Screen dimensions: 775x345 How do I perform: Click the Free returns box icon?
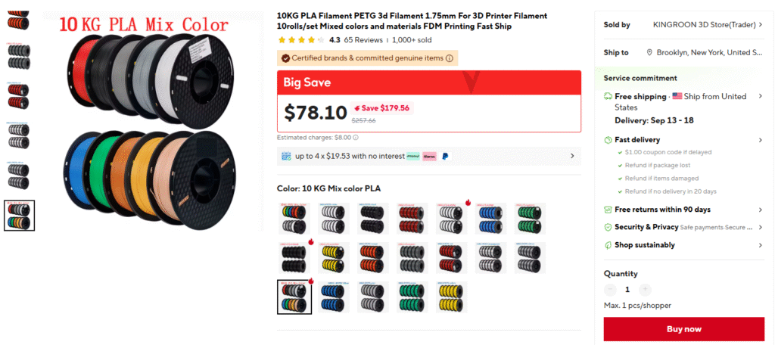(608, 210)
